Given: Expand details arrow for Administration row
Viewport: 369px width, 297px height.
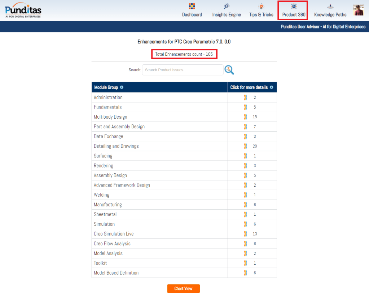Looking at the screenshot, I should click(246, 97).
